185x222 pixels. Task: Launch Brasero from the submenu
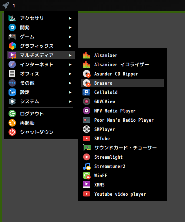point(122,83)
